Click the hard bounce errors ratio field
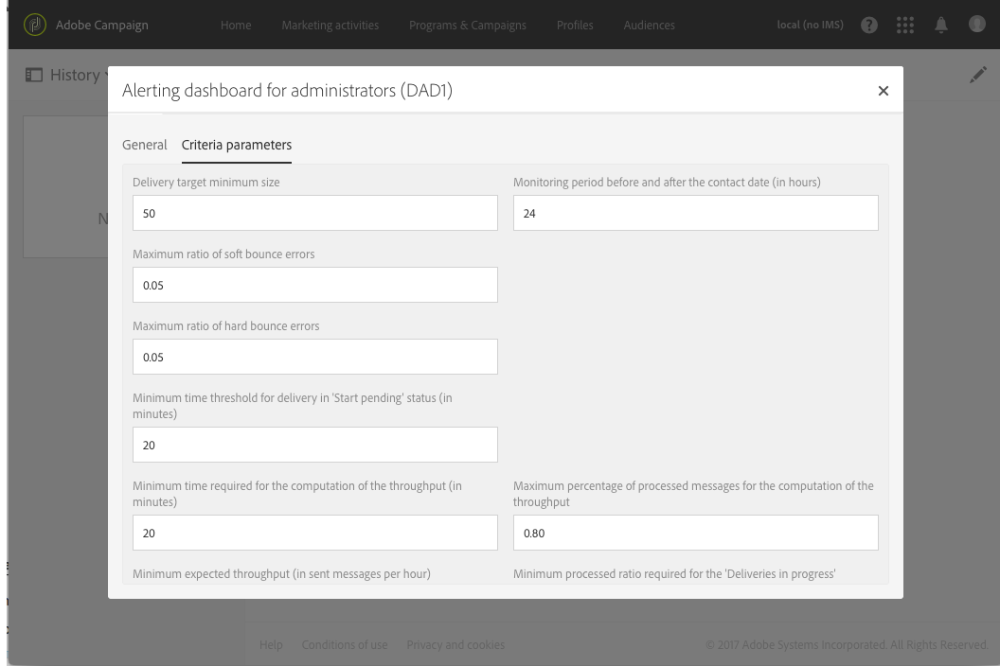Screen dimensions: 1000x666 point(315,357)
